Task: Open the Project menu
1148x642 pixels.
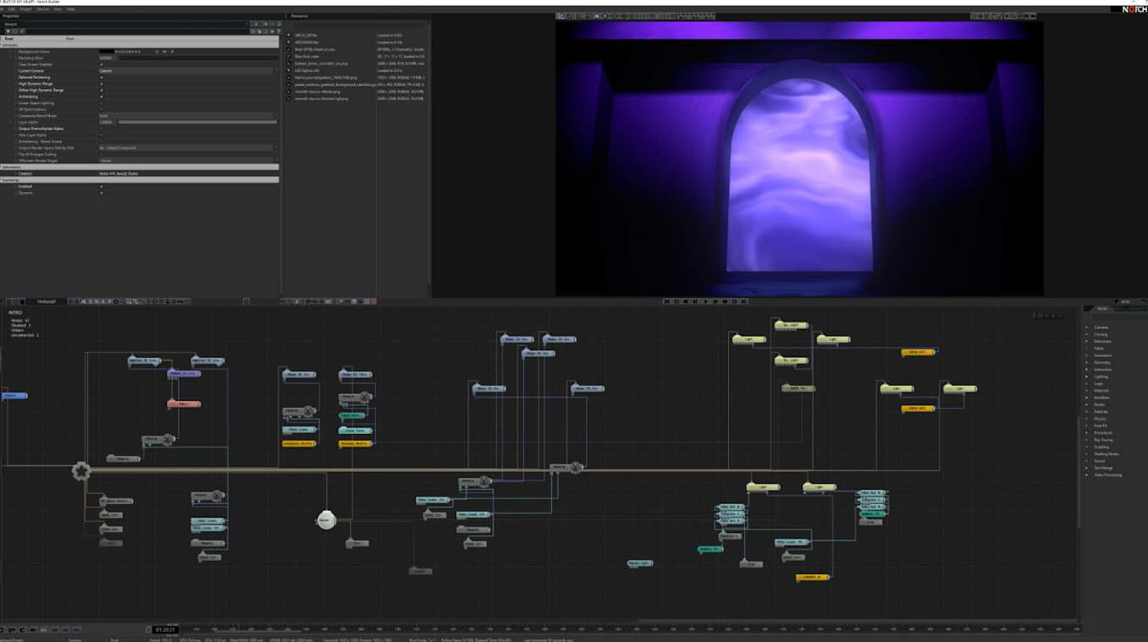Action: click(25, 9)
